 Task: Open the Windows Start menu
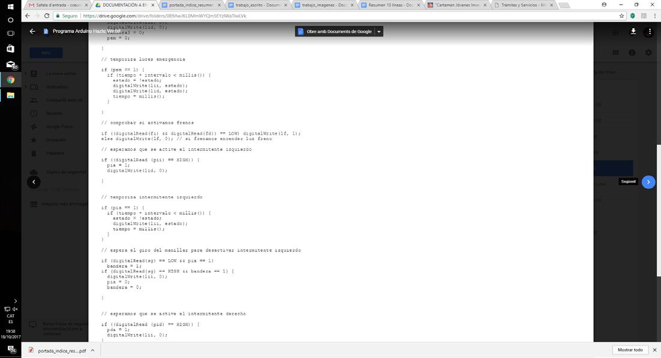pos(11,7)
